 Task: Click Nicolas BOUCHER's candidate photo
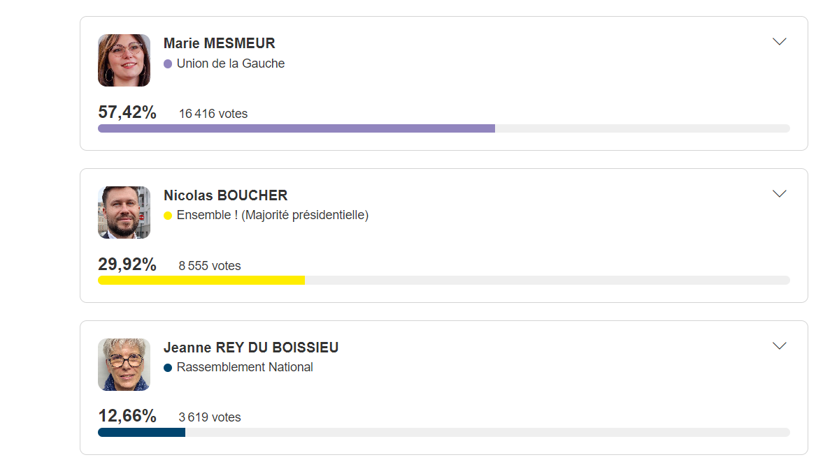click(x=124, y=213)
